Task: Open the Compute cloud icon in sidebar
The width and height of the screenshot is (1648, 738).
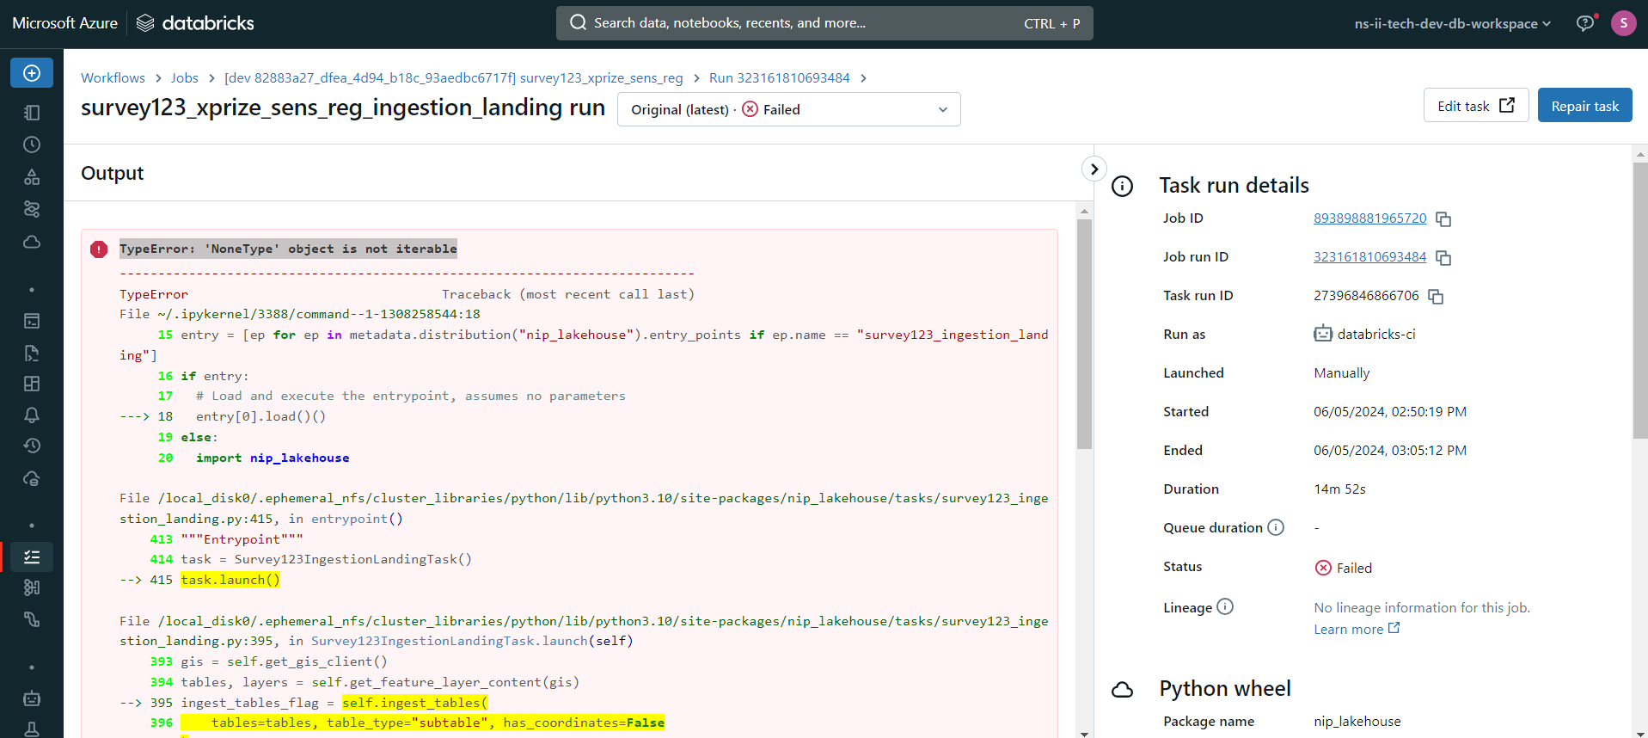Action: (32, 242)
